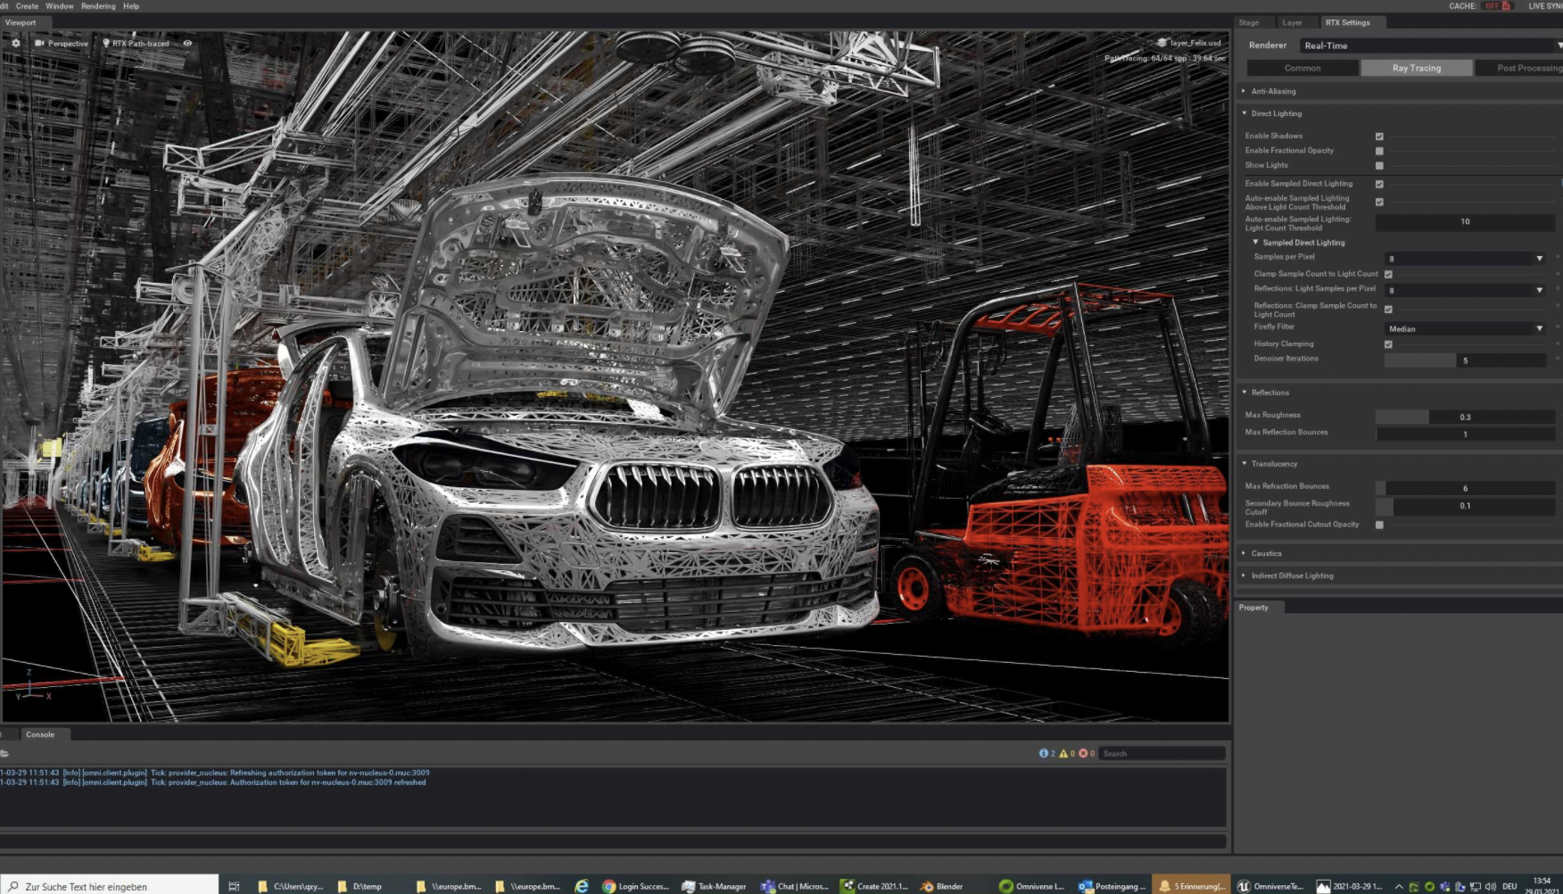Open the Create menu
Viewport: 1563px width, 894px height.
click(27, 6)
